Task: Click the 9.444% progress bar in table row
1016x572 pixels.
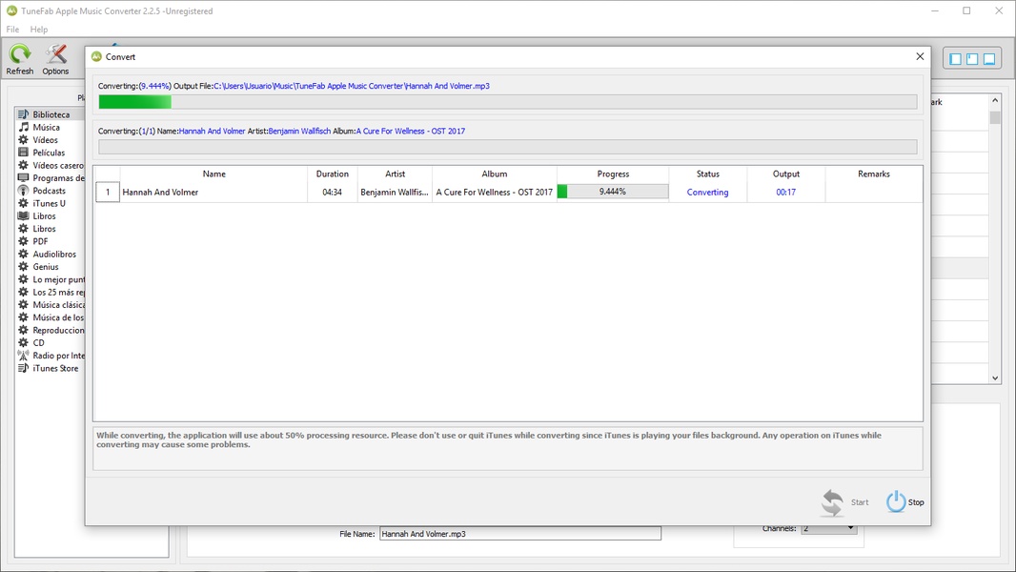Action: (x=612, y=192)
